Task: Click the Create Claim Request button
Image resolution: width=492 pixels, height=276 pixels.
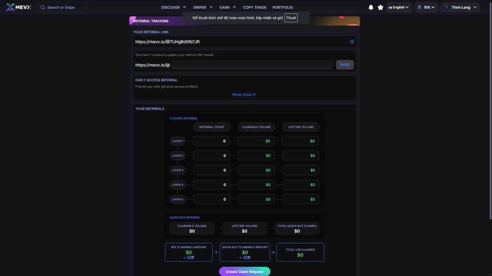Action: click(244, 272)
